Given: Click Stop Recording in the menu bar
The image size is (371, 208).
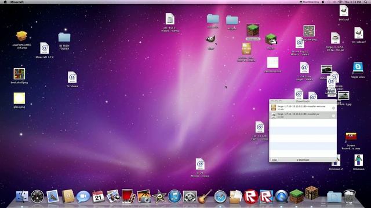Looking at the screenshot, I should coord(309,2).
